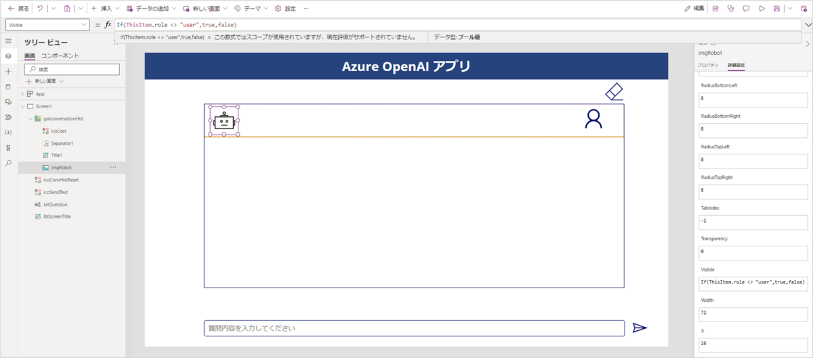Open the comments icon
Viewport: 813px width, 358px height.
746,9
